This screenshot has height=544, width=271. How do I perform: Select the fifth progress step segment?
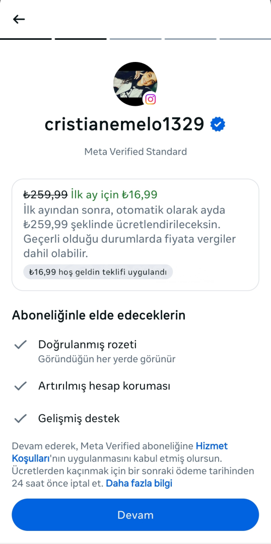tap(245, 39)
